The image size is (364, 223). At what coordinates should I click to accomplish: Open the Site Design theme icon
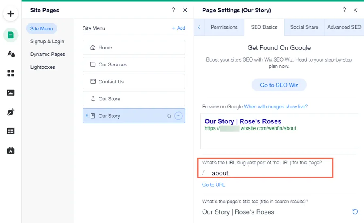tap(11, 54)
